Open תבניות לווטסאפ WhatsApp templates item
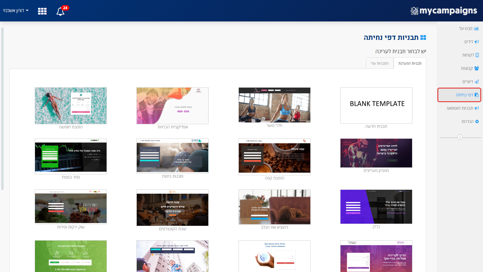This screenshot has height=272, width=483. (x=463, y=108)
